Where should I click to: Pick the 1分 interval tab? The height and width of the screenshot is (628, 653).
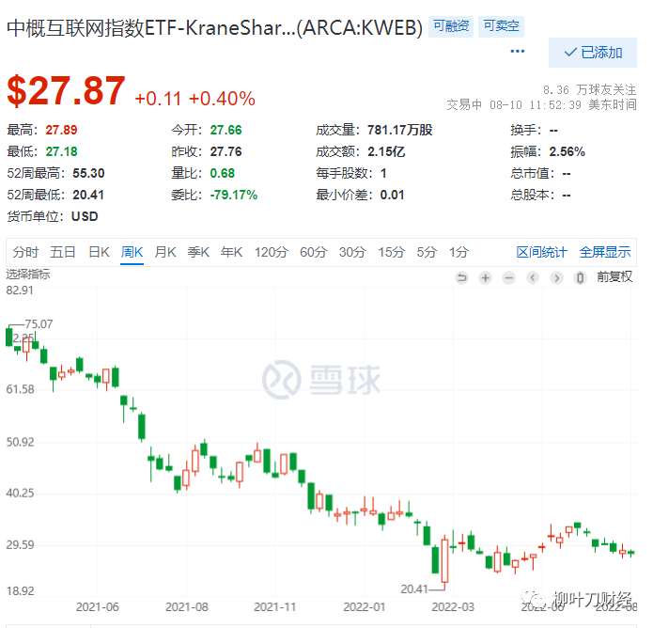click(459, 252)
